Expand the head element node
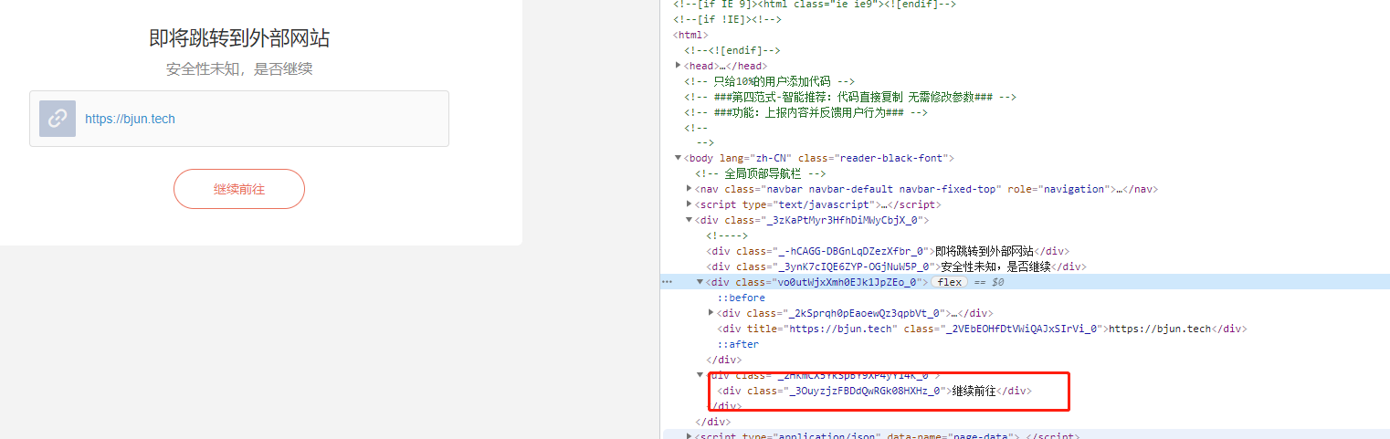The height and width of the screenshot is (439, 1390). pyautogui.click(x=678, y=66)
